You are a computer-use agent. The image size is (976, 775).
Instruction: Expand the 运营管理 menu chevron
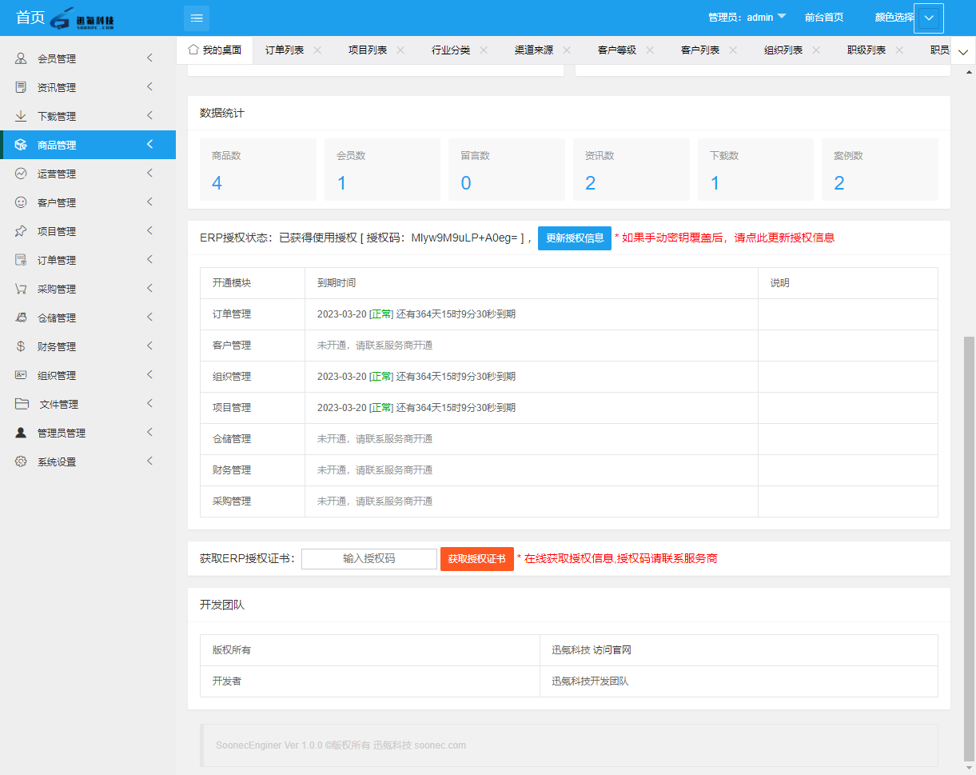149,173
